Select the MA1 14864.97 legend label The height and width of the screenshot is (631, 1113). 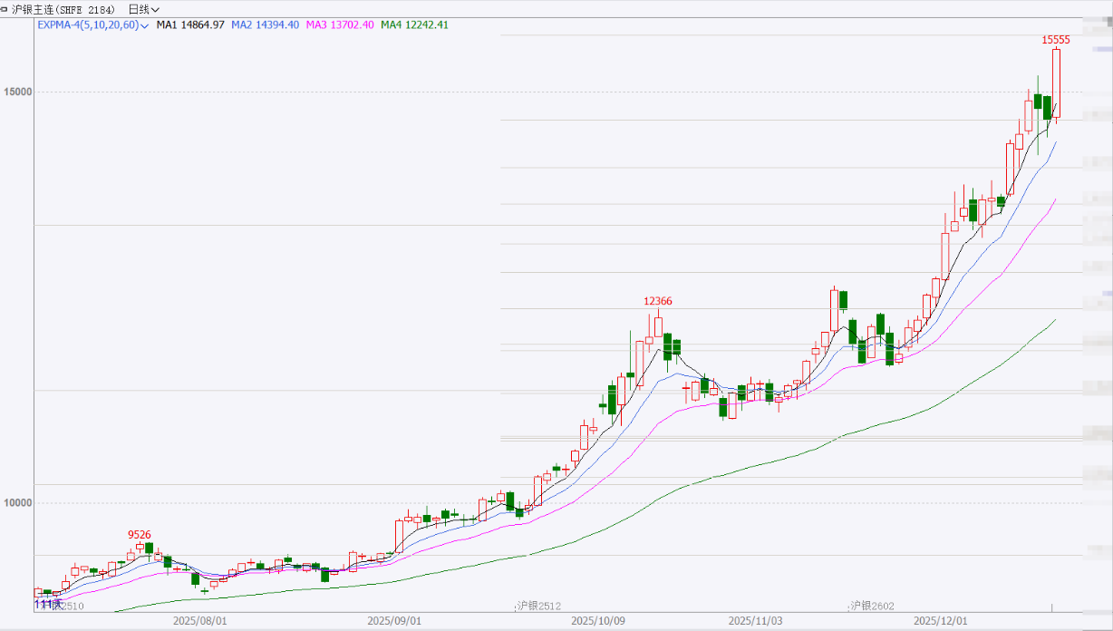tap(189, 24)
